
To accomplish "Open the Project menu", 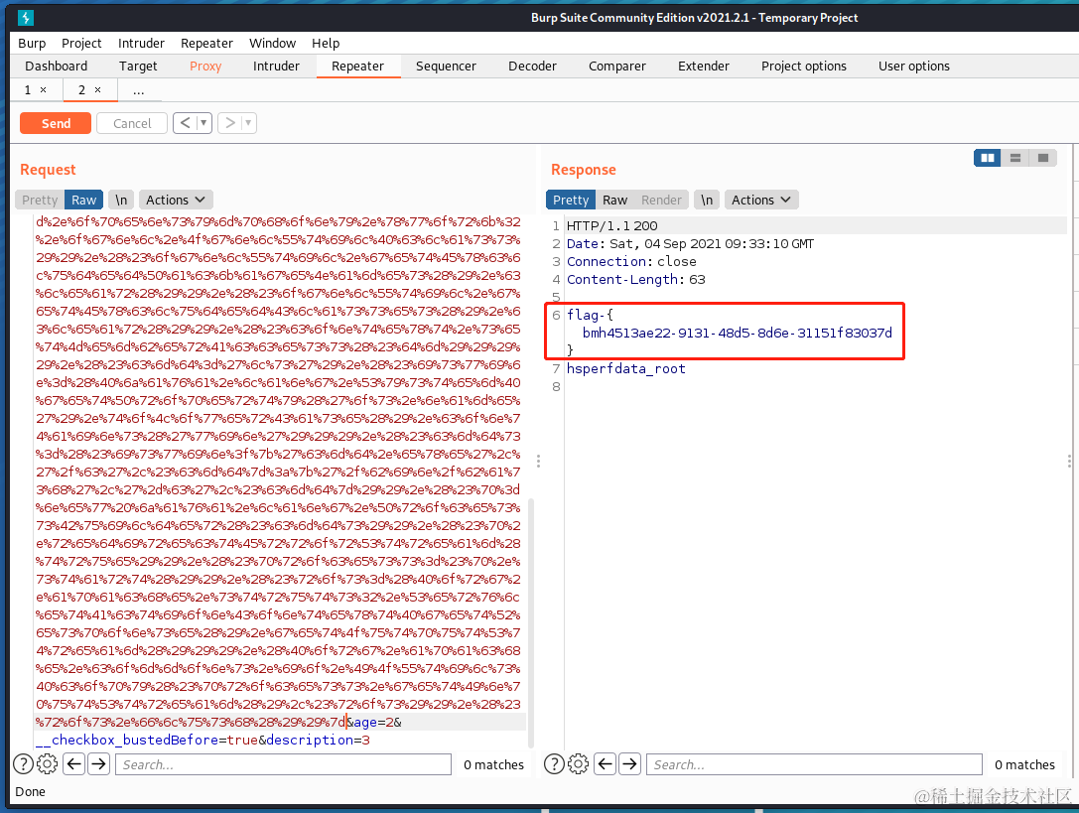I will point(81,44).
